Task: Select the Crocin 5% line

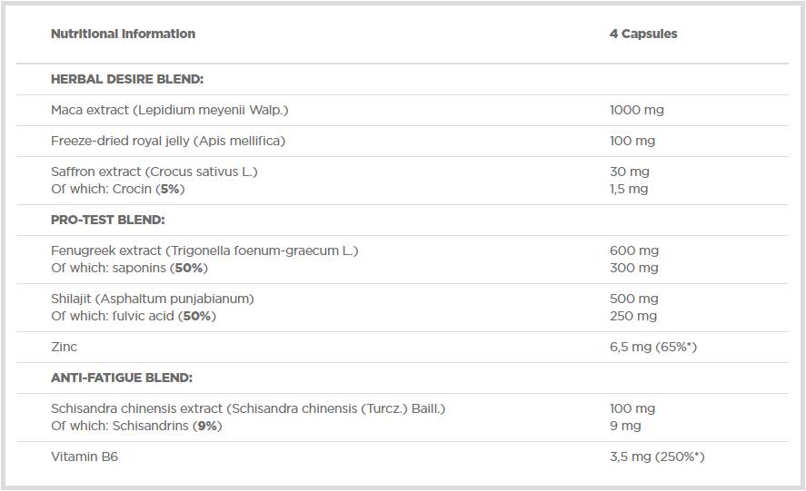Action: pyautogui.click(x=116, y=189)
